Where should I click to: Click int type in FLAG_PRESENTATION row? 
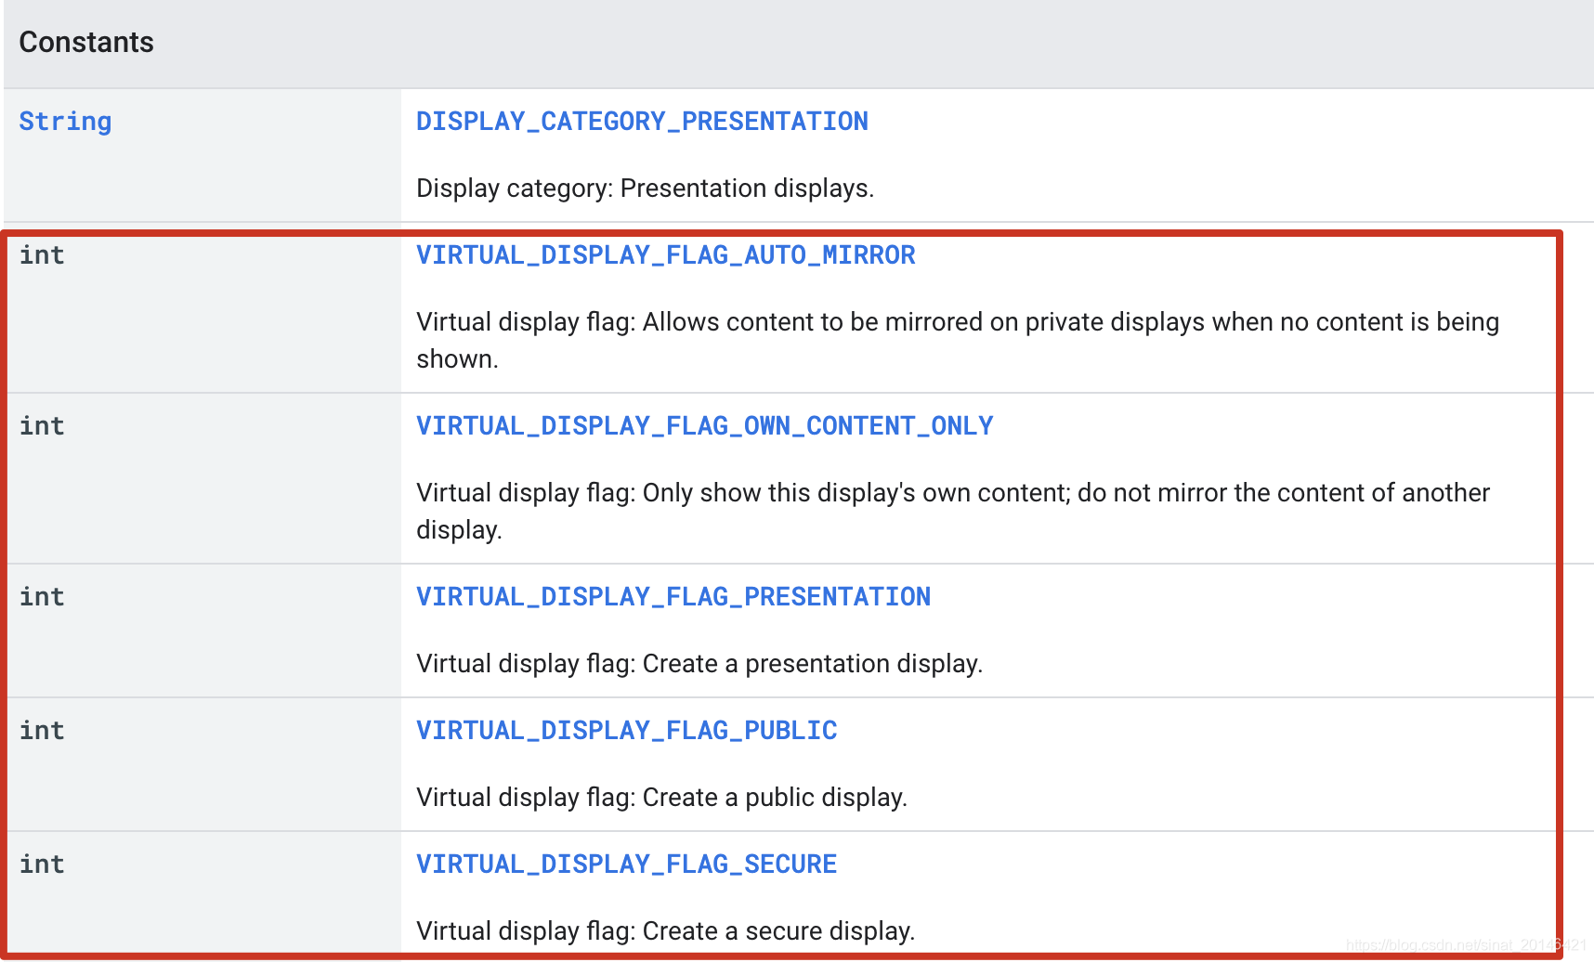coord(42,597)
